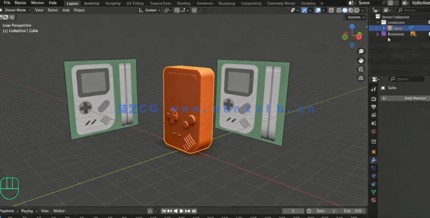This screenshot has height=218, width=430.
Task: Open the Help menu
Action: 52,3
